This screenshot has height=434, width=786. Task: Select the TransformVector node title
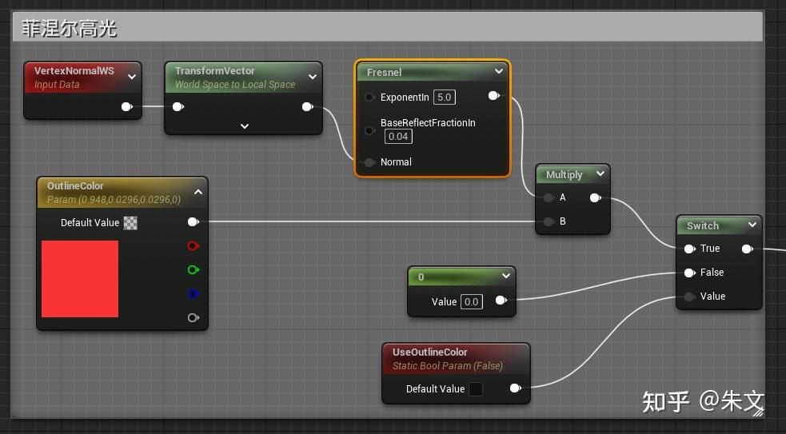click(214, 70)
